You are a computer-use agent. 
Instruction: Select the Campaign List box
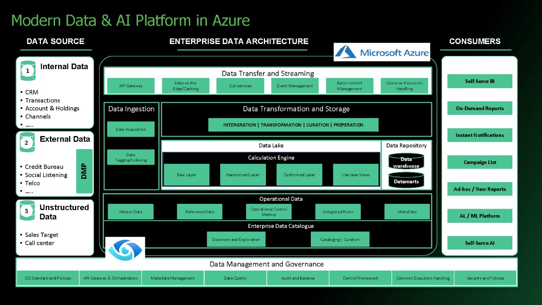coord(480,162)
